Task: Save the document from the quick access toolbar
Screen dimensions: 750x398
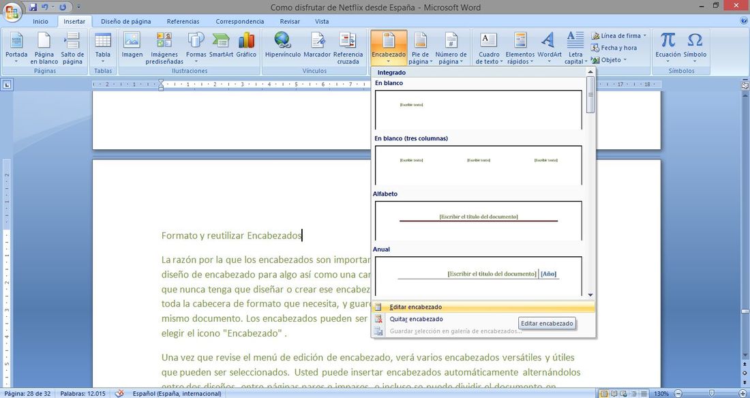Action: click(33, 7)
